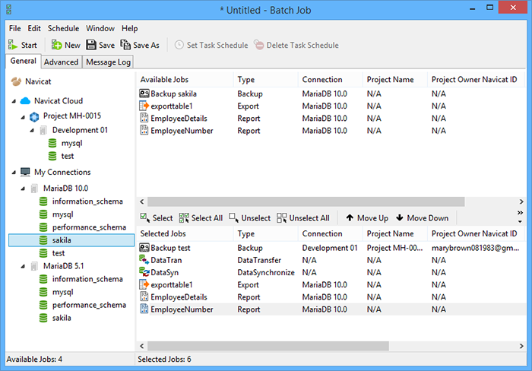The image size is (532, 371).
Task: Create a New batch job
Action: point(56,45)
